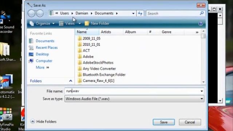233x131 pixels.
Task: Show more columns via the chevron
Action: pyautogui.click(x=197, y=32)
